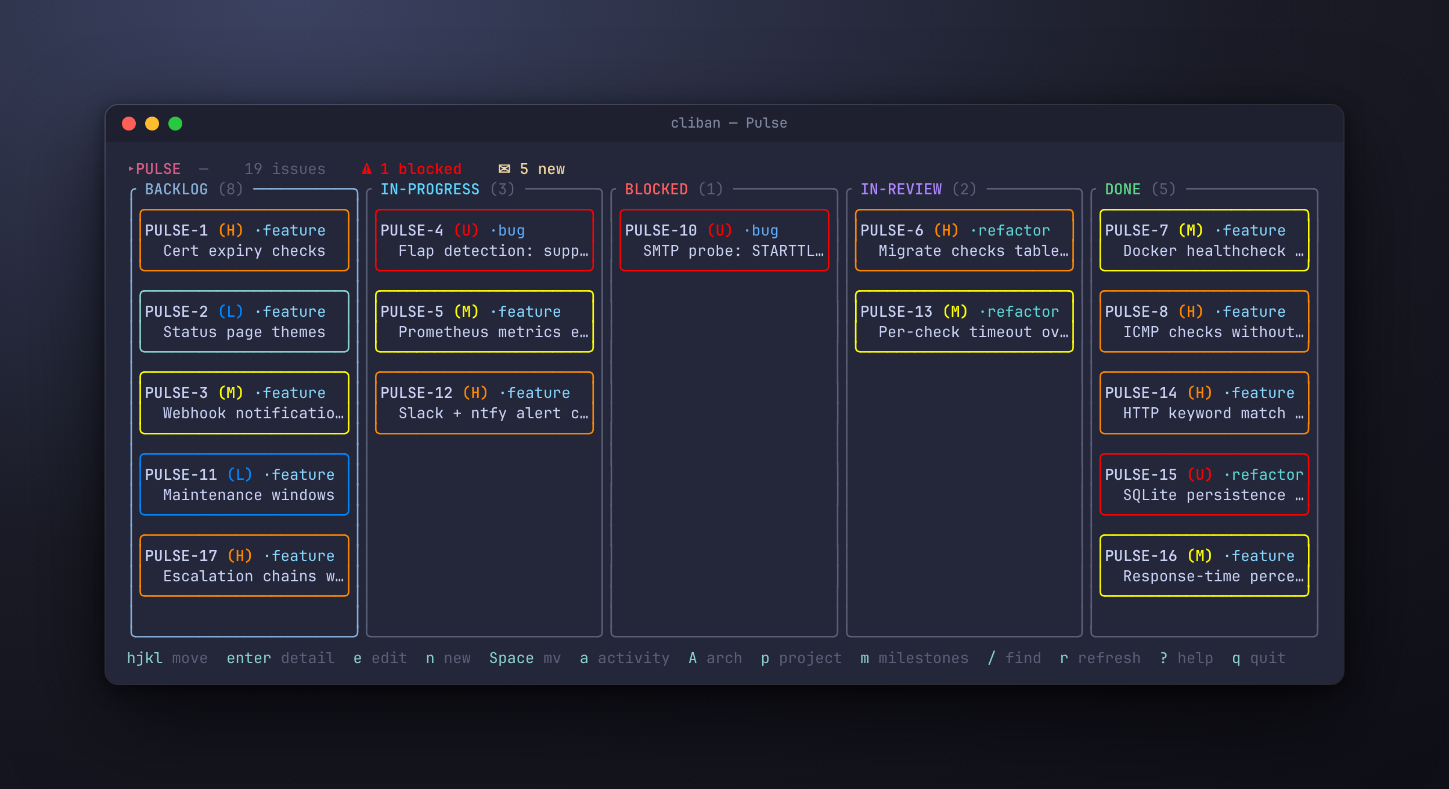Screen dimensions: 1449x789
Task: Open the PULSE-10 SMTP probe card
Action: point(724,240)
